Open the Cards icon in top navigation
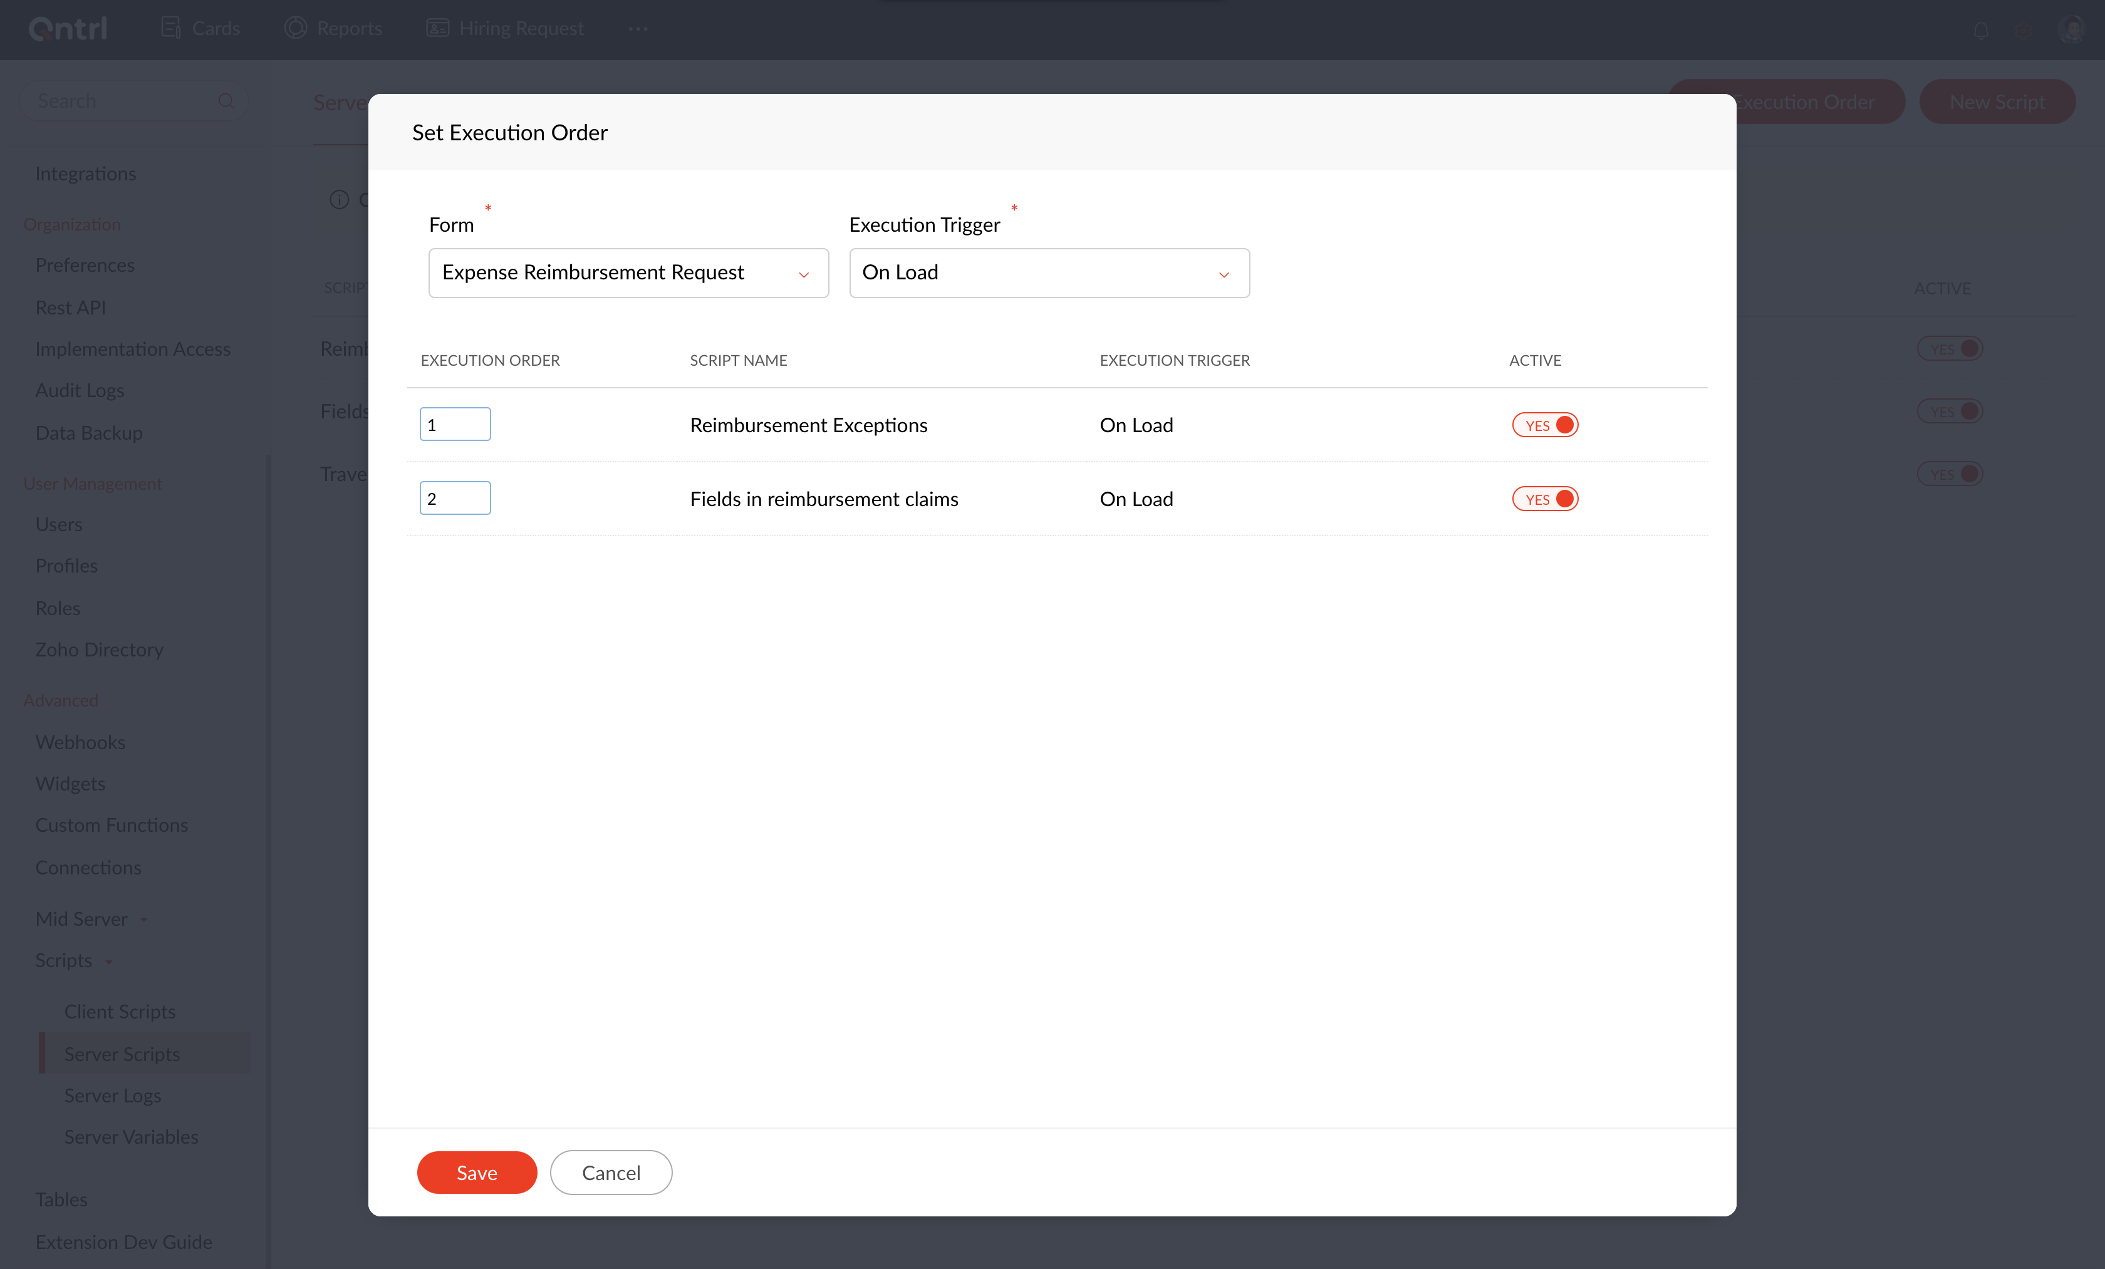This screenshot has height=1269, width=2105. (171, 28)
